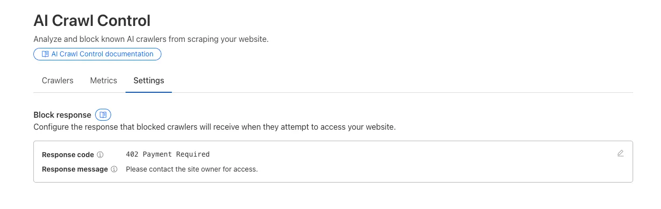Click the empty middle of the response card

(x=398, y=162)
